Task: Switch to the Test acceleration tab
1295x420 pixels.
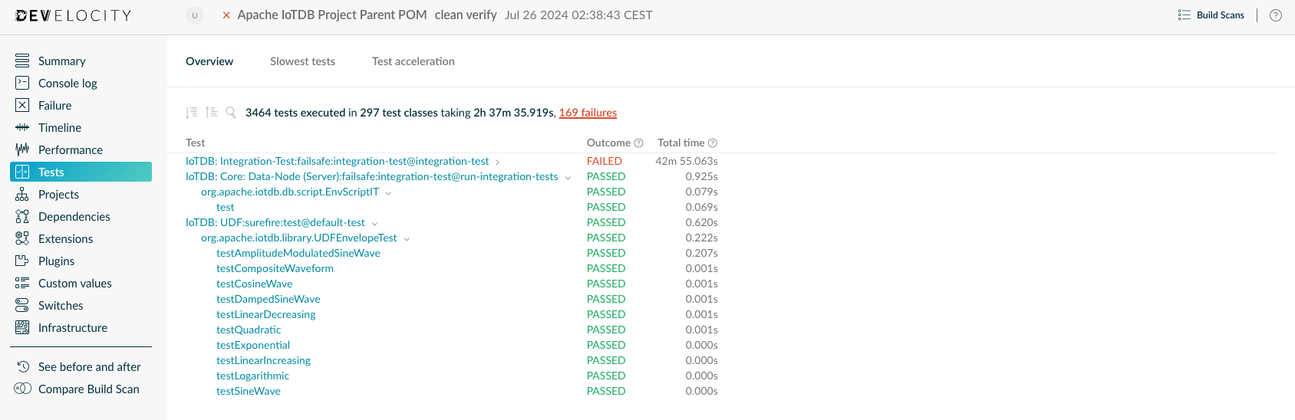Action: pos(413,61)
